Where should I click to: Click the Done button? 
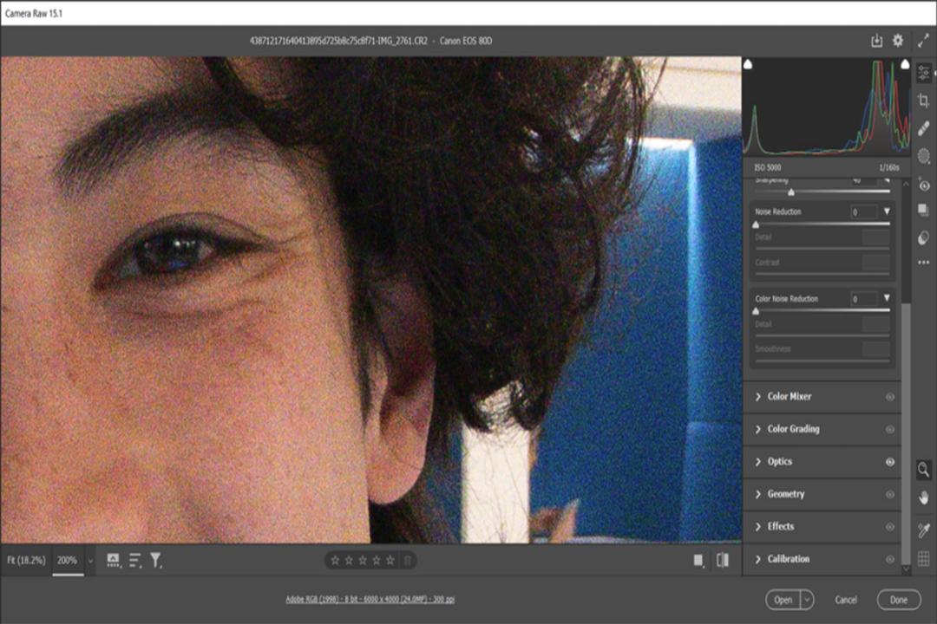[x=899, y=600]
